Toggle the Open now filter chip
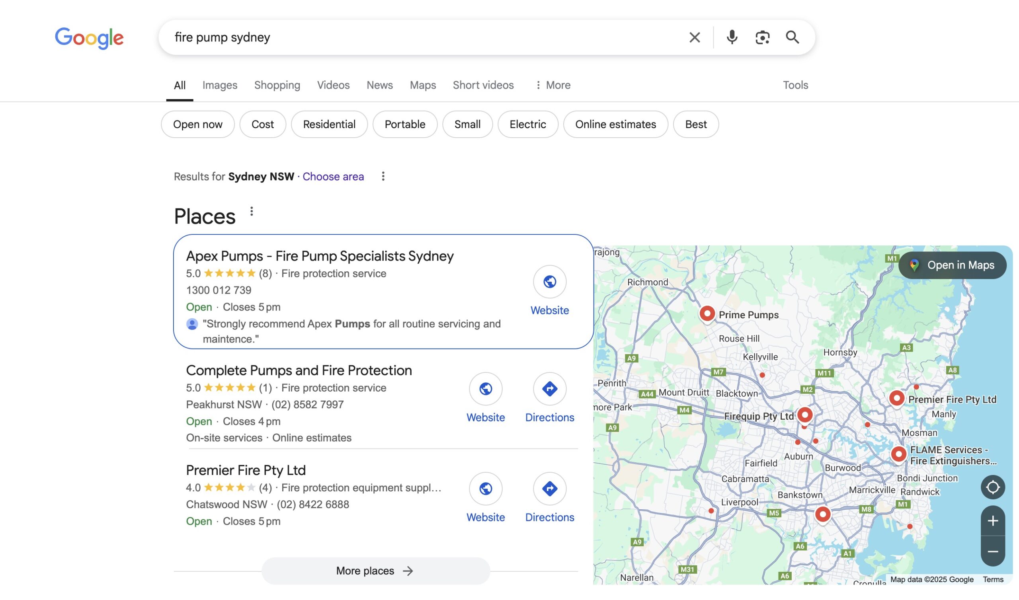Image resolution: width=1019 pixels, height=600 pixels. [x=198, y=124]
